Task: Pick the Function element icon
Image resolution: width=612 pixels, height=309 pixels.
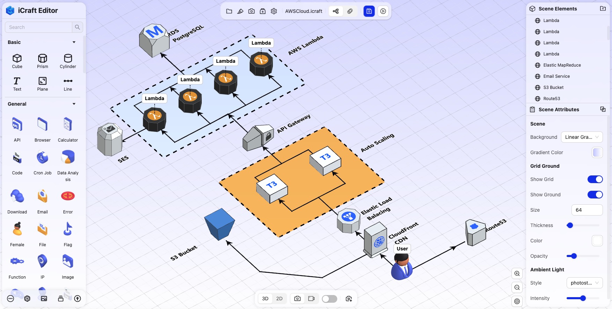Action: [17, 261]
